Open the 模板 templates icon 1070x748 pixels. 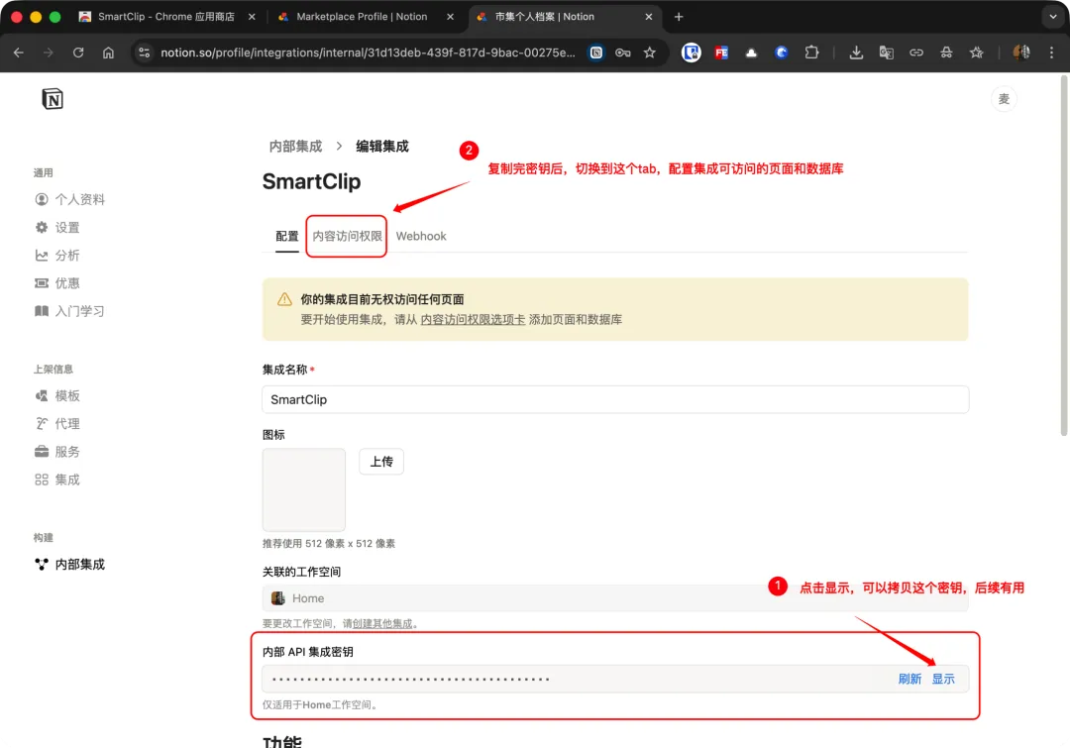(42, 396)
